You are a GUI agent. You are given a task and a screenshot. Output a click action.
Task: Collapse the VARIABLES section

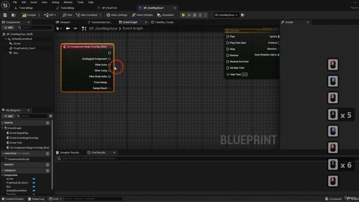3,171
